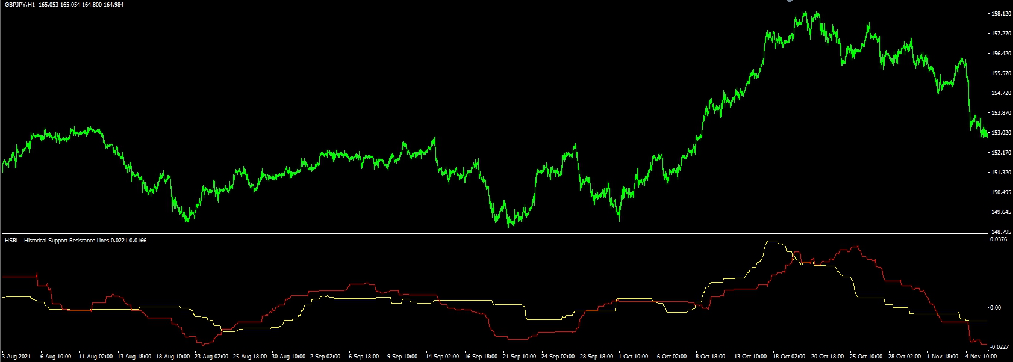Click the 6 Aug 10:00 time label
The image size is (1013, 362).
point(56,357)
